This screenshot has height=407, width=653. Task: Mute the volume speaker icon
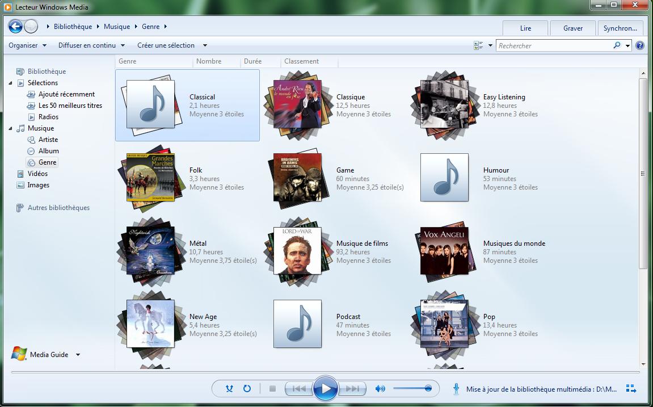tap(380, 389)
